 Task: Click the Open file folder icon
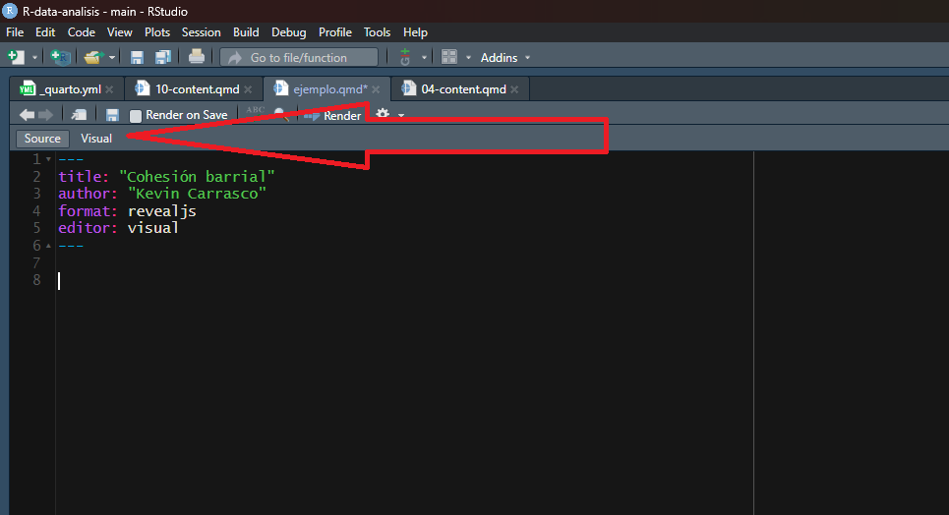[x=92, y=57]
